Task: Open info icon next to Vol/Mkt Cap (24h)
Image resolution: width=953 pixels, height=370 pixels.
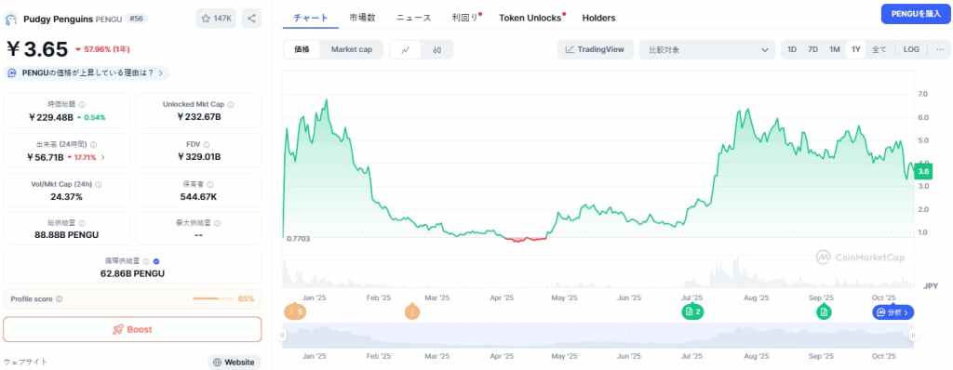Action: (x=99, y=184)
